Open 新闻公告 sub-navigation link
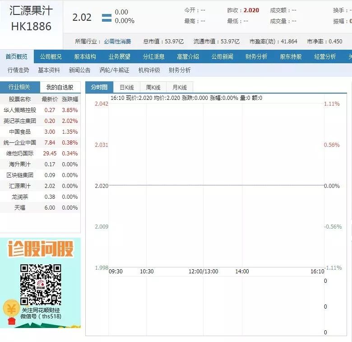Image resolution: width=352 pixels, height=342 pixels. (79, 70)
